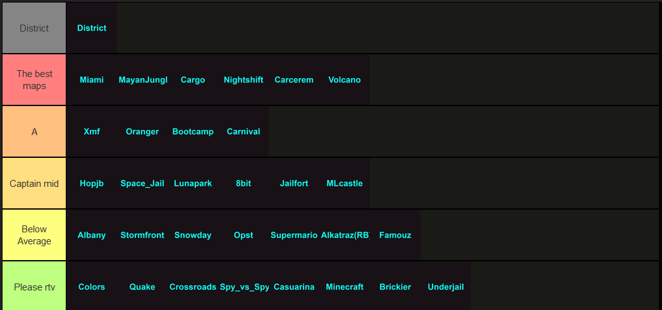This screenshot has height=310, width=662.
Task: Click the Bootcamp tile in A tier
Action: (193, 131)
